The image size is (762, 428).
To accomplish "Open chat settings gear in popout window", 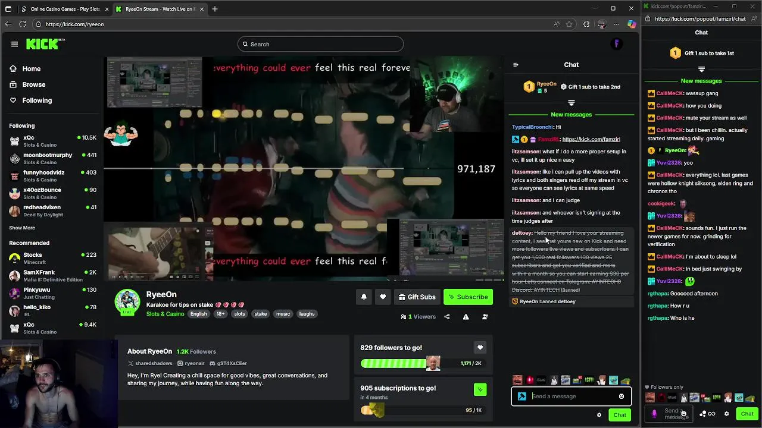I will (x=726, y=414).
